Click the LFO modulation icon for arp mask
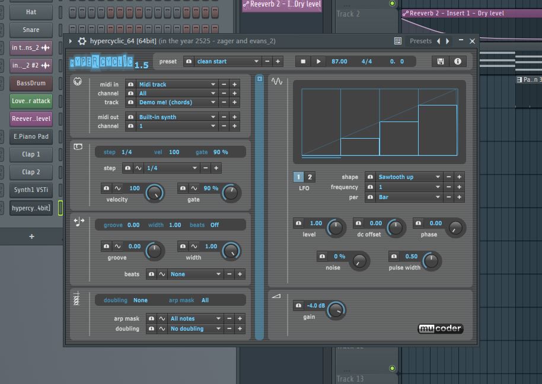 pos(162,319)
